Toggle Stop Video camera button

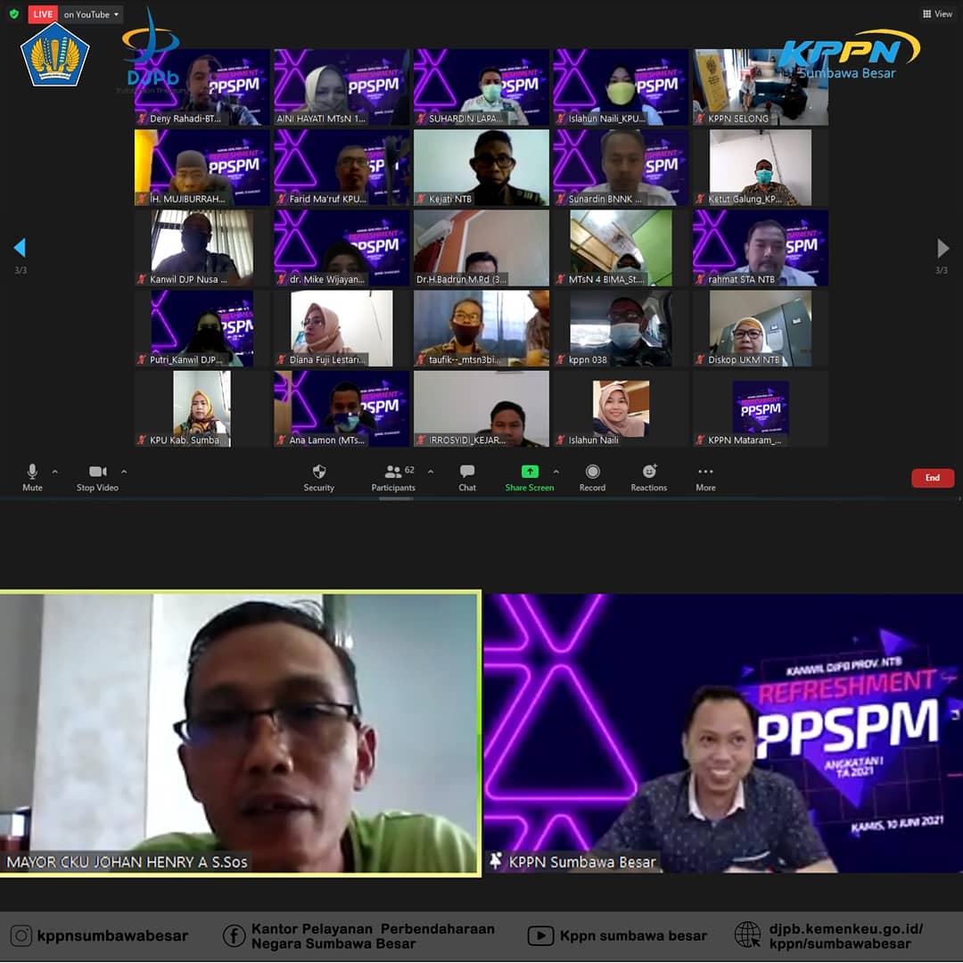coord(97,473)
